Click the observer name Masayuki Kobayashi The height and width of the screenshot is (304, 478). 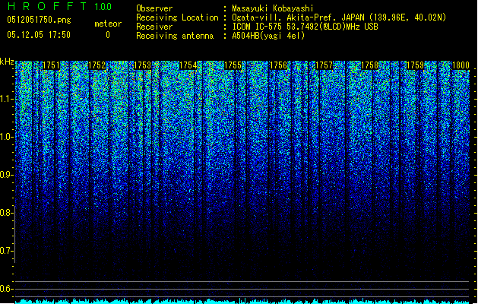(273, 8)
